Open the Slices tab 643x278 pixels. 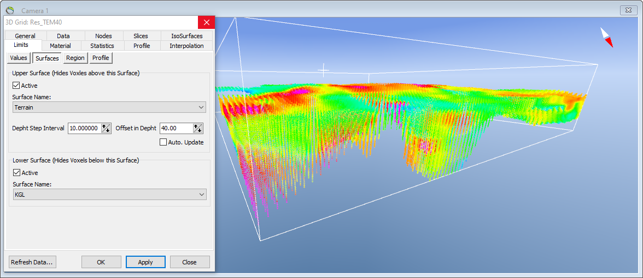pyautogui.click(x=141, y=36)
